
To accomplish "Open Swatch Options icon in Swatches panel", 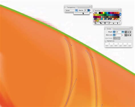I will click(105, 23).
